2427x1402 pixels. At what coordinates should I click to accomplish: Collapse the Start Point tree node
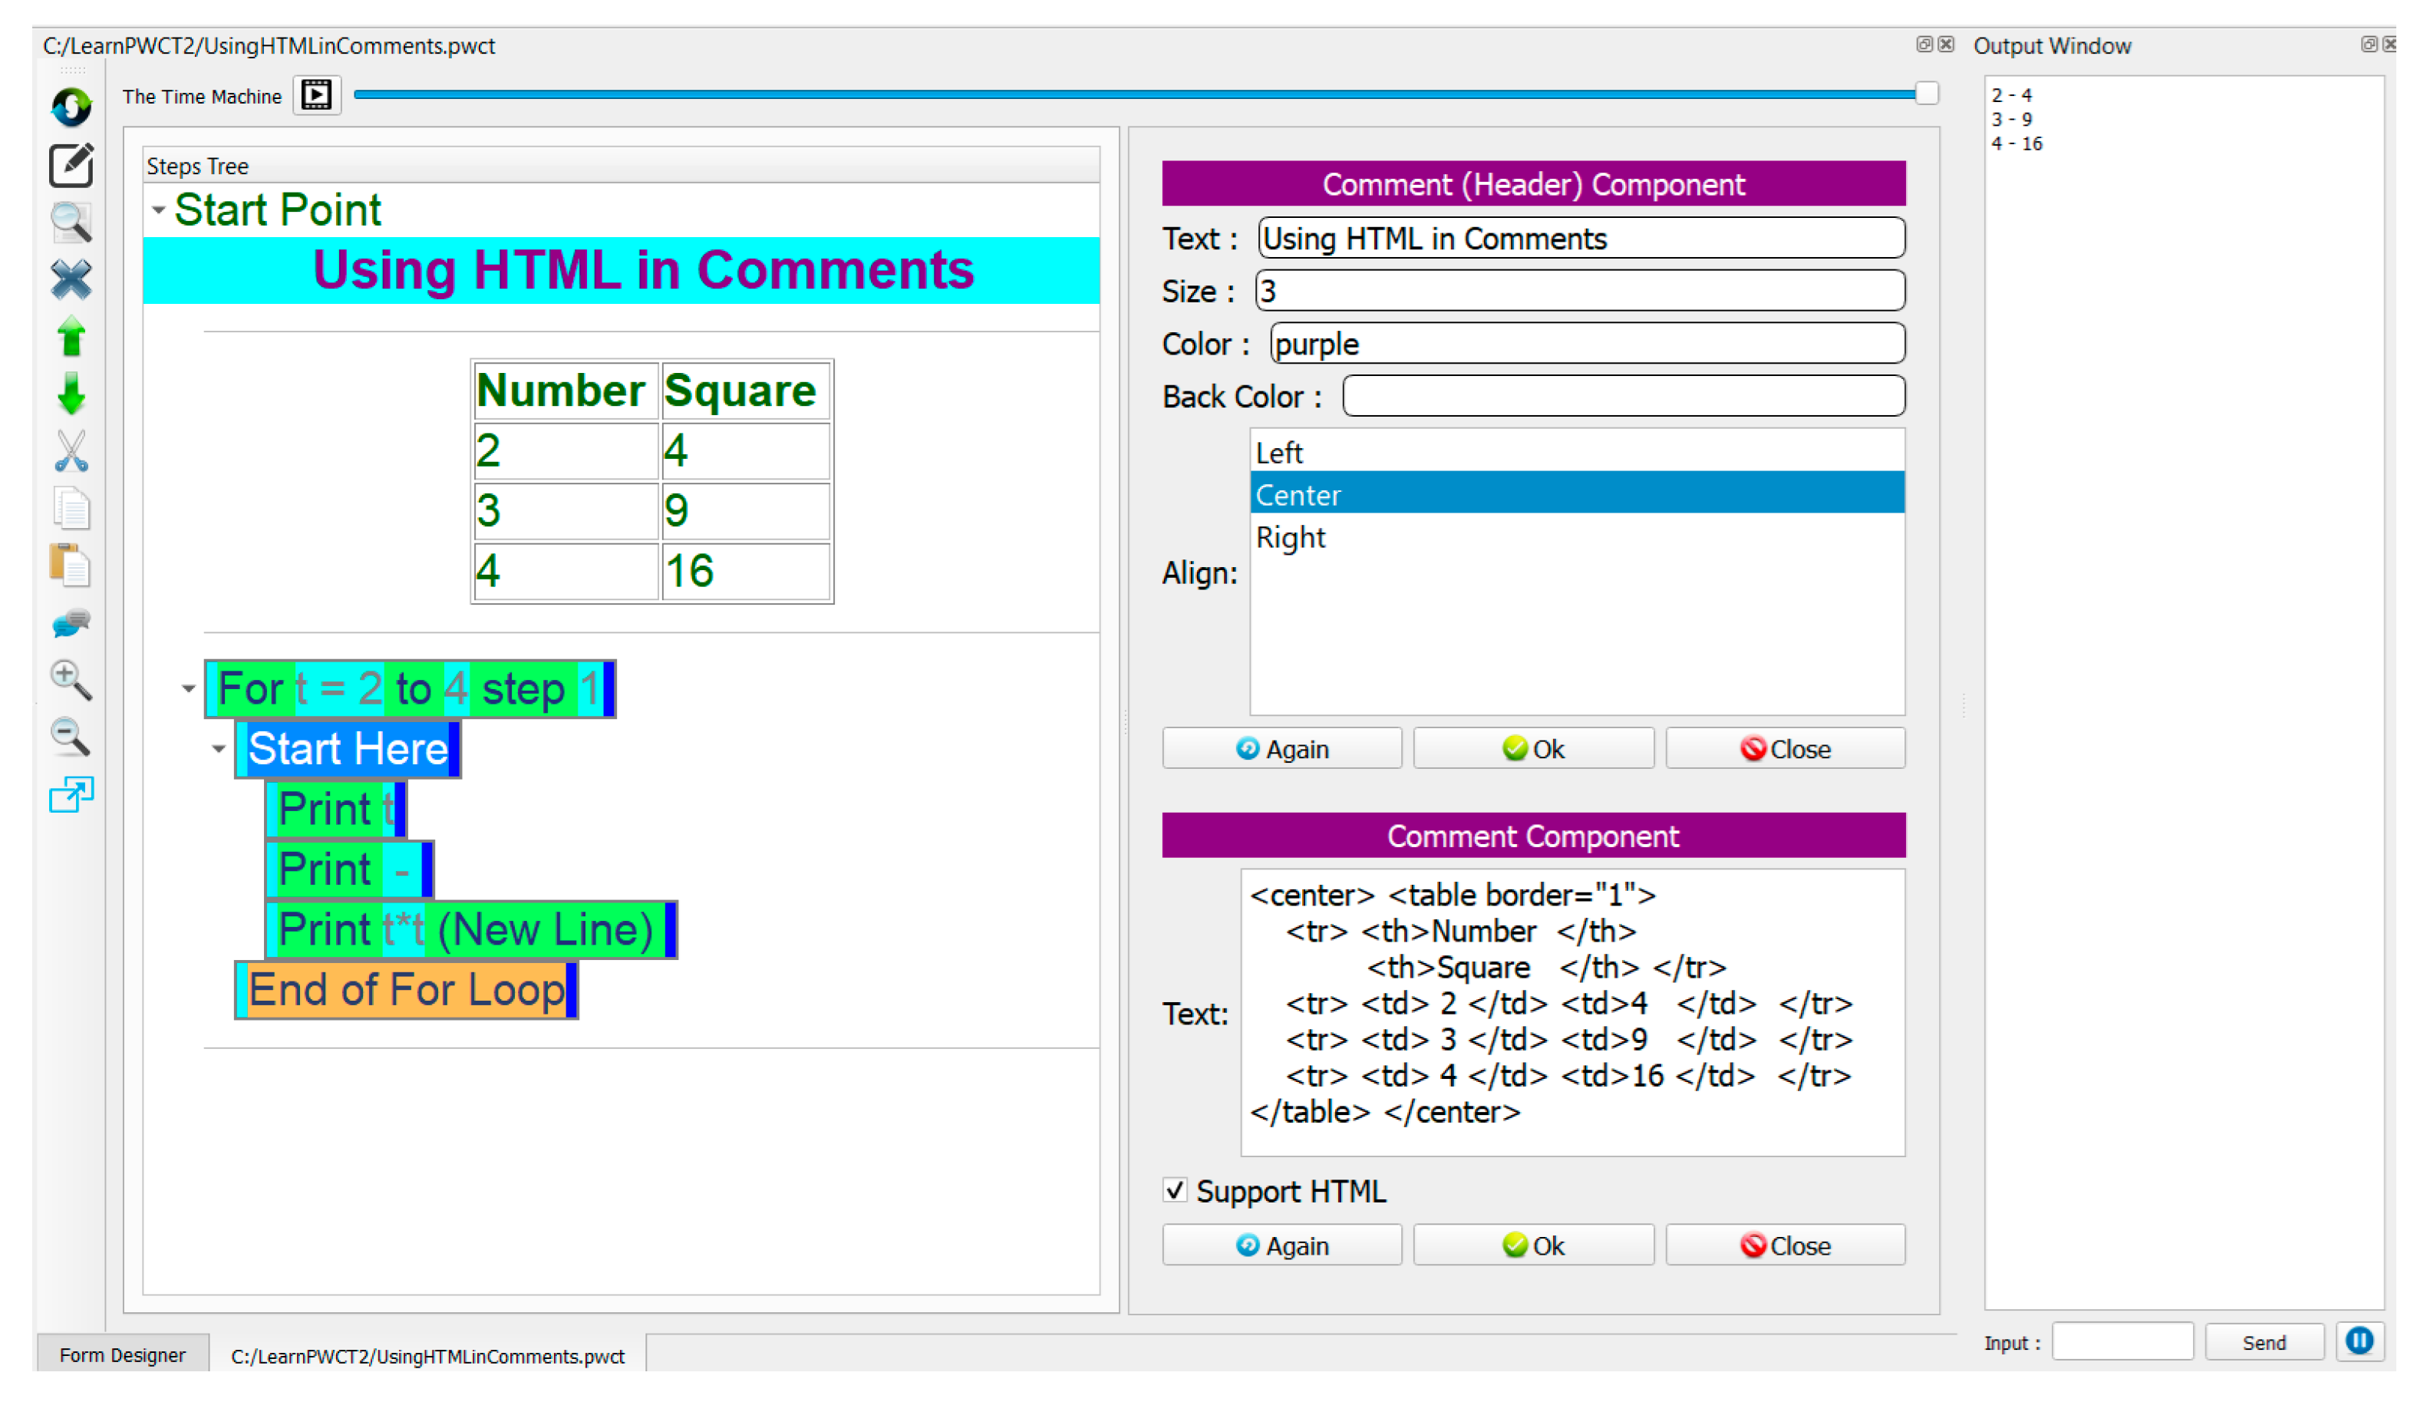159,209
